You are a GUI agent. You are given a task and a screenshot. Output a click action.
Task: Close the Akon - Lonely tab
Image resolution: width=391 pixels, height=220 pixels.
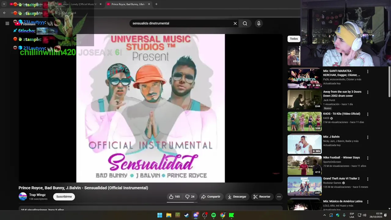(x=100, y=4)
